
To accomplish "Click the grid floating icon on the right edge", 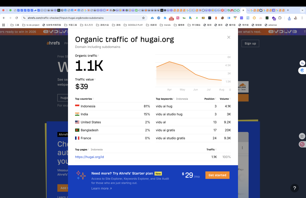I will click(302, 136).
